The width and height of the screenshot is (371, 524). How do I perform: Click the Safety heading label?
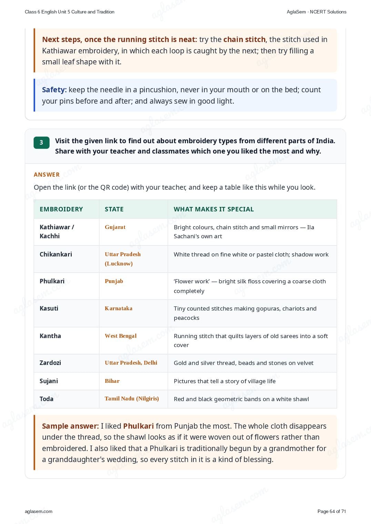point(54,90)
